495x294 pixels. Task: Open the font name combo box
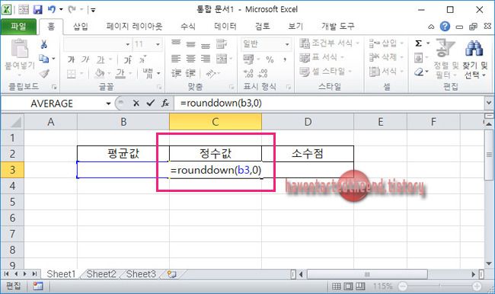pos(97,44)
